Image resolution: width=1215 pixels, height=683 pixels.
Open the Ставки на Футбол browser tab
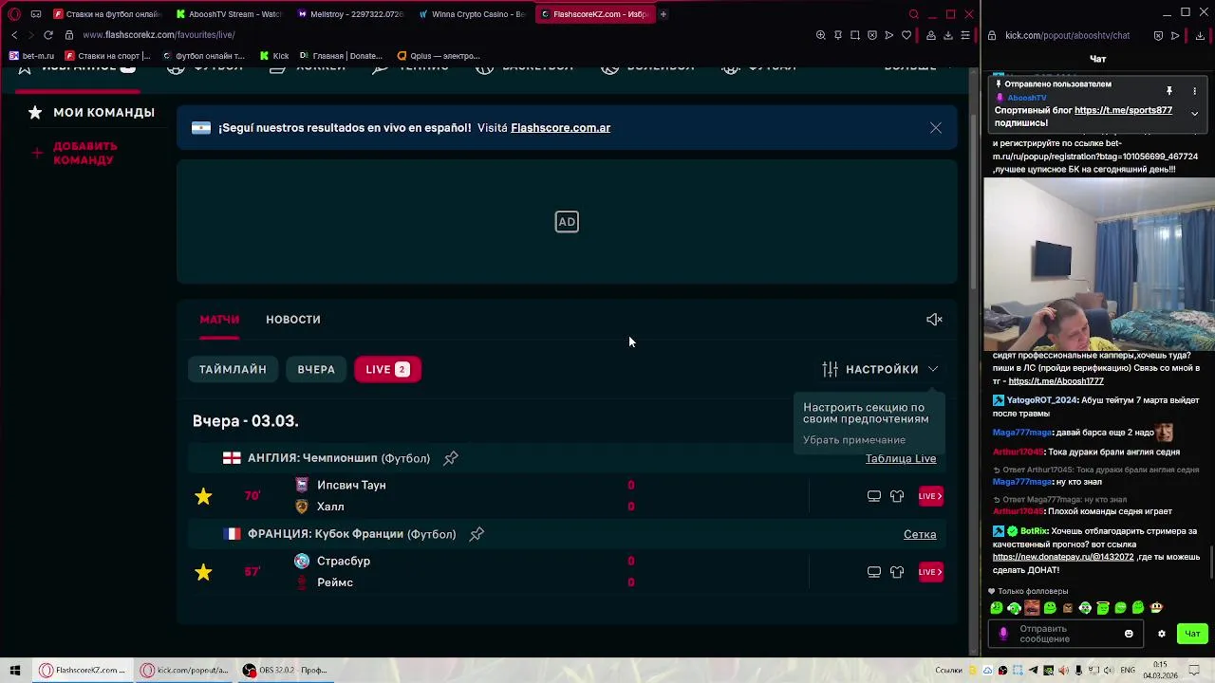[107, 14]
